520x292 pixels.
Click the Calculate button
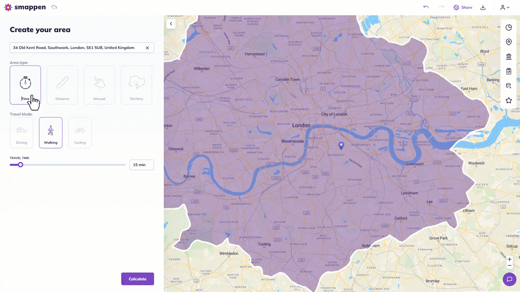click(137, 279)
